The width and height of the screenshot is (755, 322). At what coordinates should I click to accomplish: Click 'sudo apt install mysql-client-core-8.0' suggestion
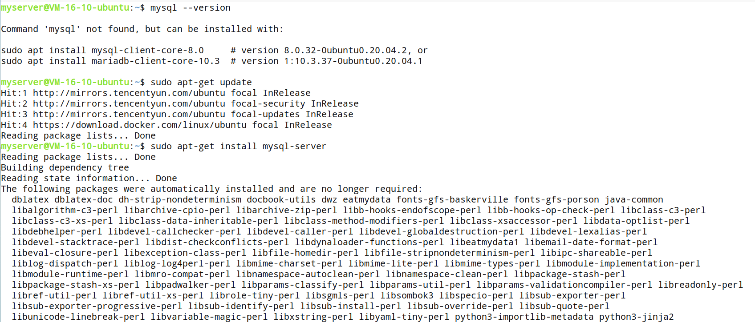click(x=102, y=50)
